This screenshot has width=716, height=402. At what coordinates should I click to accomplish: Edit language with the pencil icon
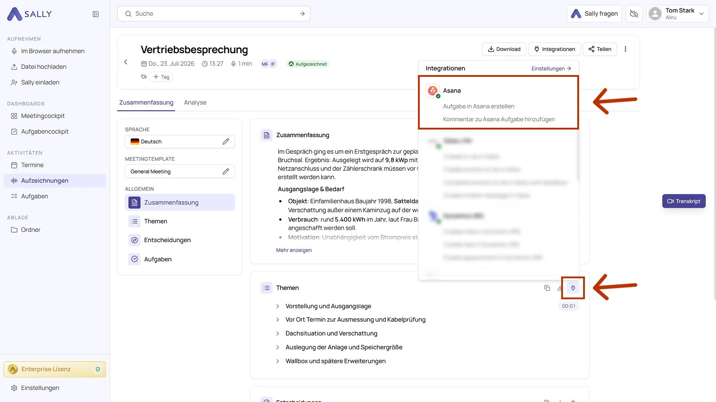click(x=226, y=142)
